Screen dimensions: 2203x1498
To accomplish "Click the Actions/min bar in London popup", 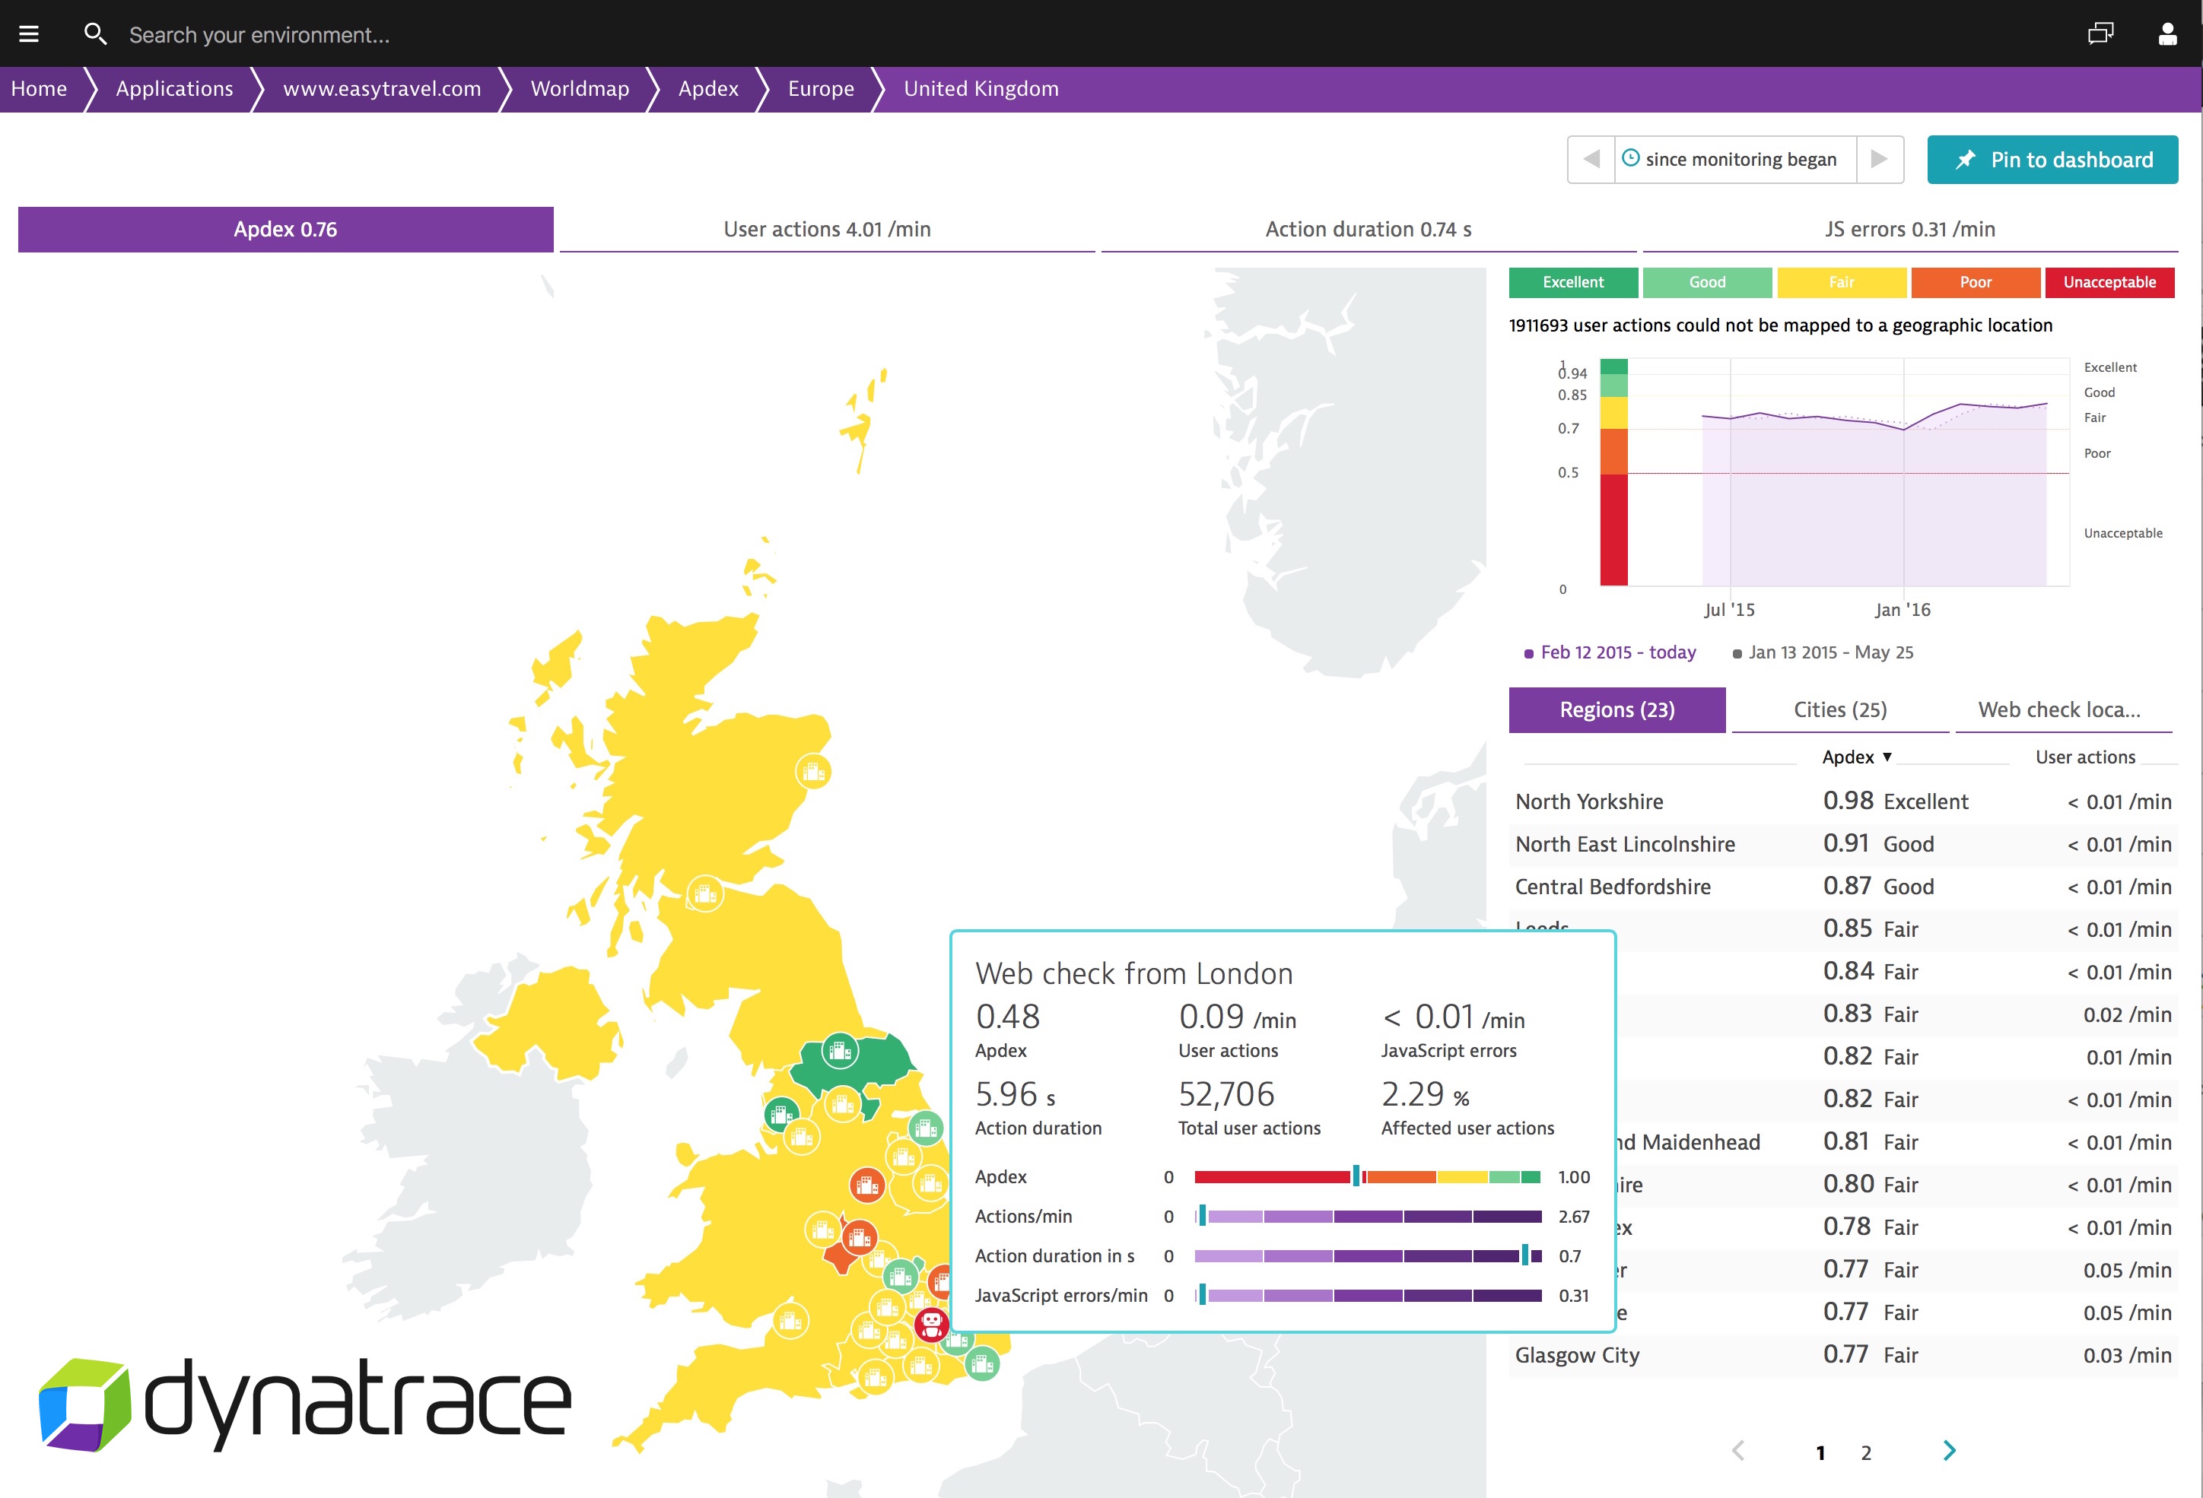I will coord(1367,1217).
